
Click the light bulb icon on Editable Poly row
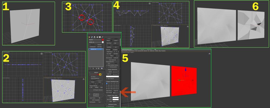pos(90,49)
